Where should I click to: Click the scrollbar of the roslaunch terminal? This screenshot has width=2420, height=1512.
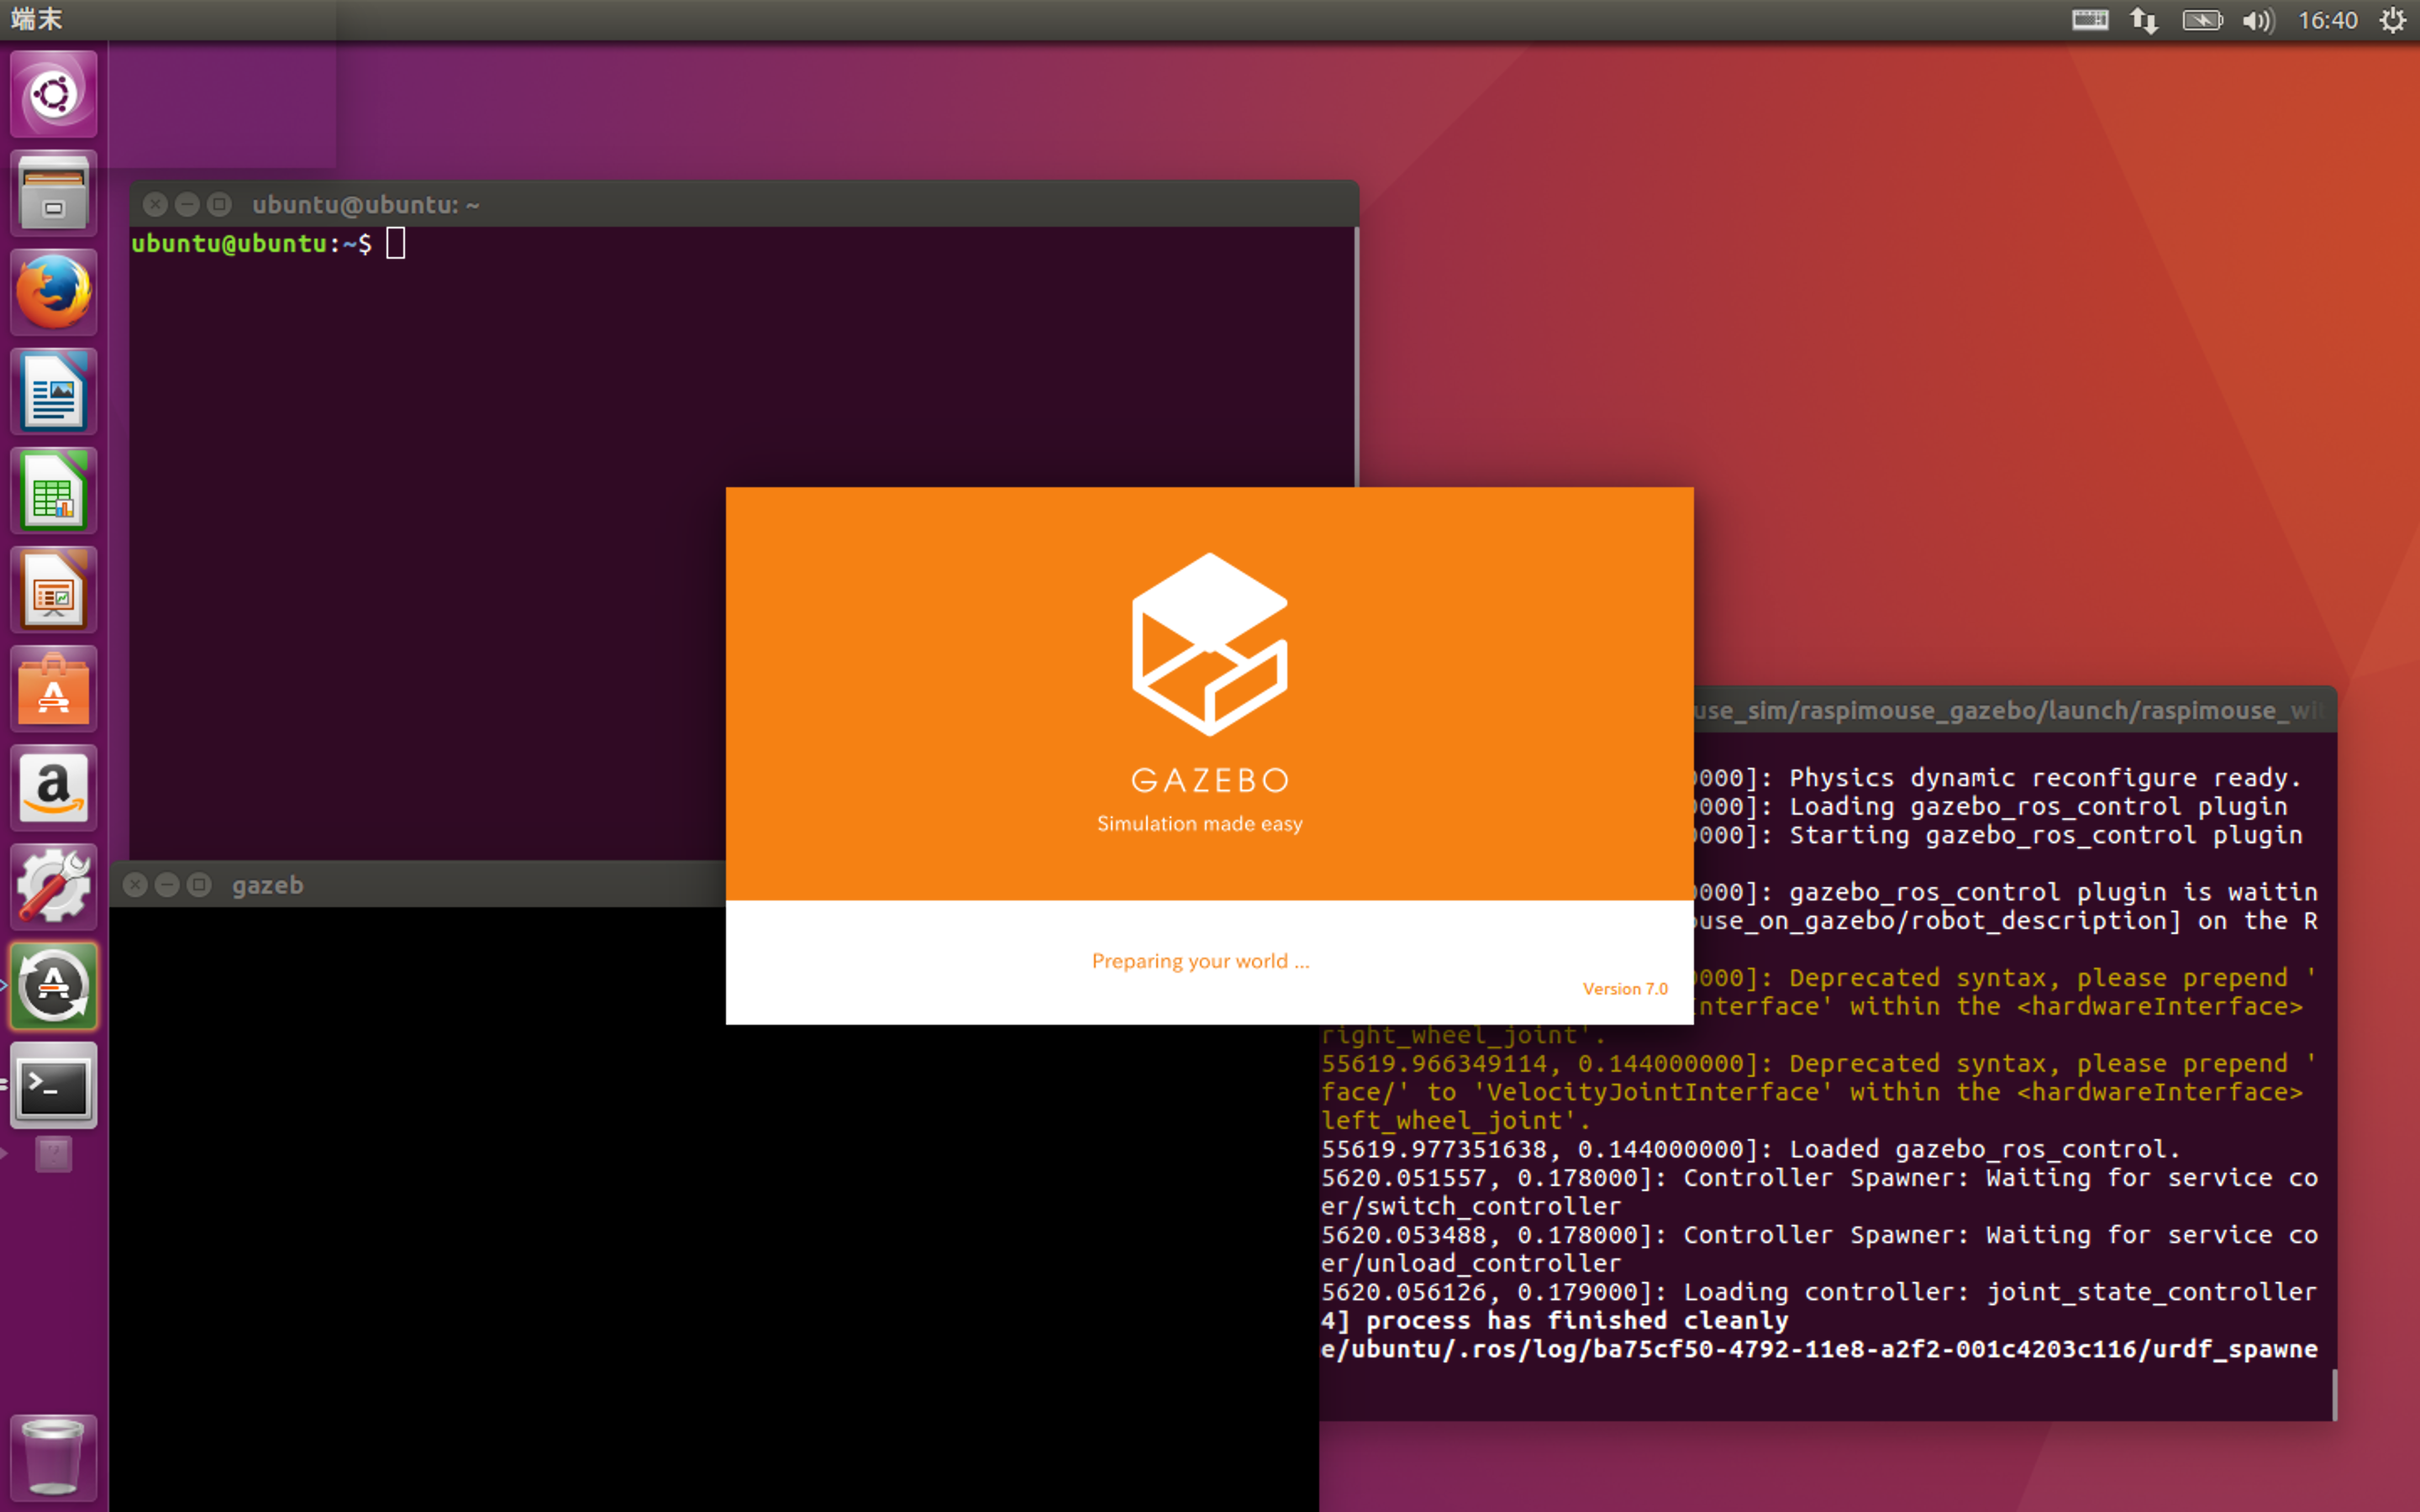click(2334, 1394)
